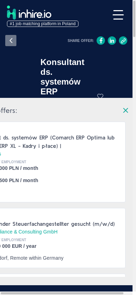136x295 pixels.
Task: Close the offers panel with the X
Action: coord(126,110)
